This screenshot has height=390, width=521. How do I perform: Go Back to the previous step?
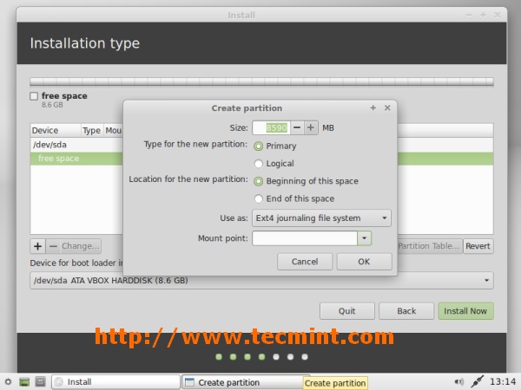406,311
